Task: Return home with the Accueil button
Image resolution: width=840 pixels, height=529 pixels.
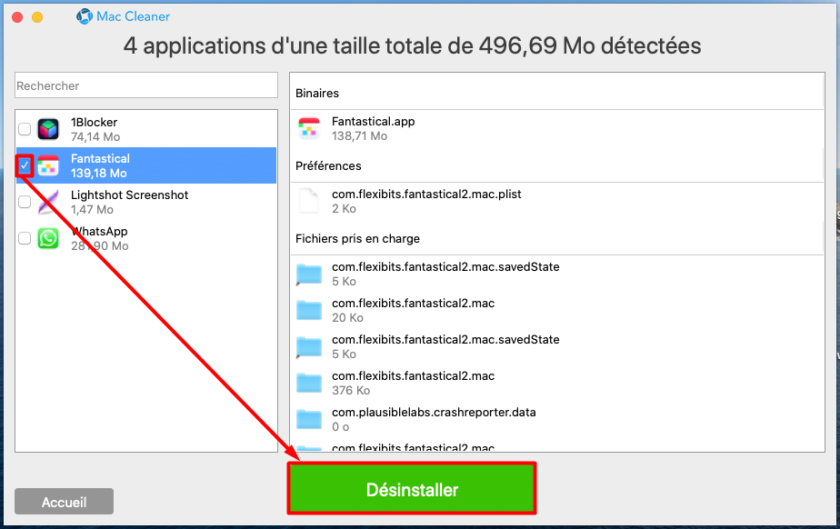Action: pyautogui.click(x=65, y=502)
